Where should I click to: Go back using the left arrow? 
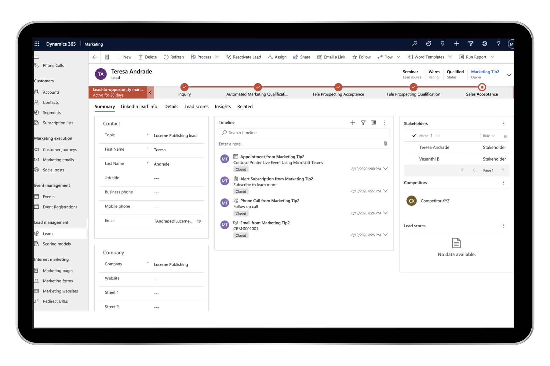coord(95,57)
